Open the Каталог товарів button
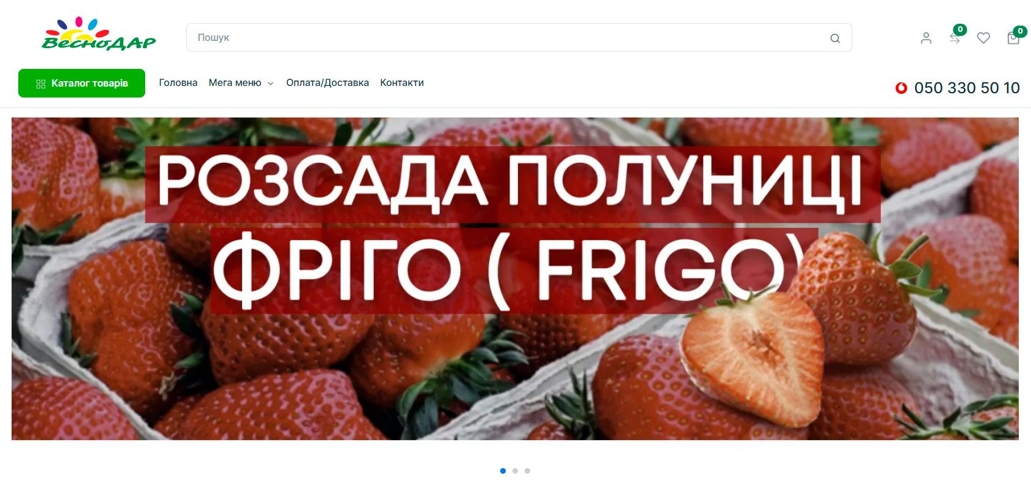The height and width of the screenshot is (498, 1031). tap(82, 83)
